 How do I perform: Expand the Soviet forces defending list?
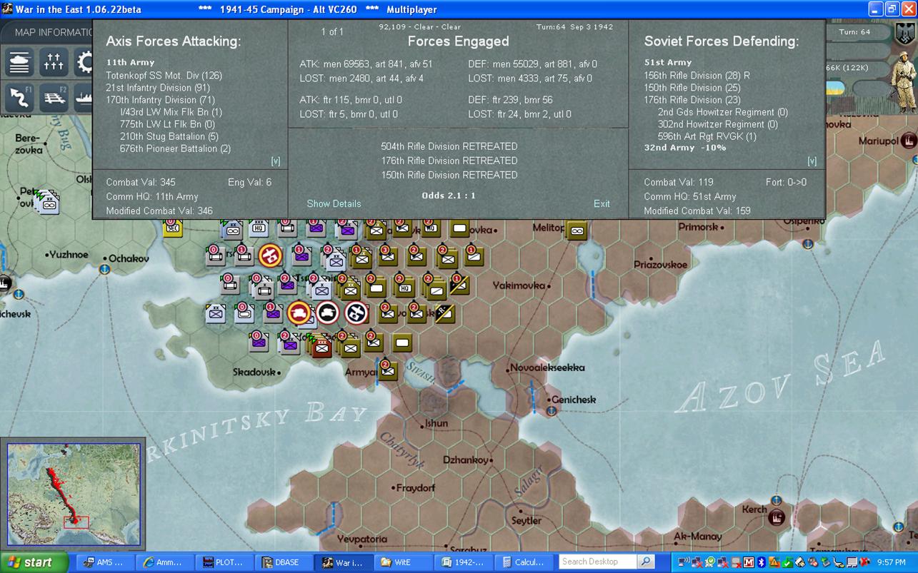[x=812, y=161]
